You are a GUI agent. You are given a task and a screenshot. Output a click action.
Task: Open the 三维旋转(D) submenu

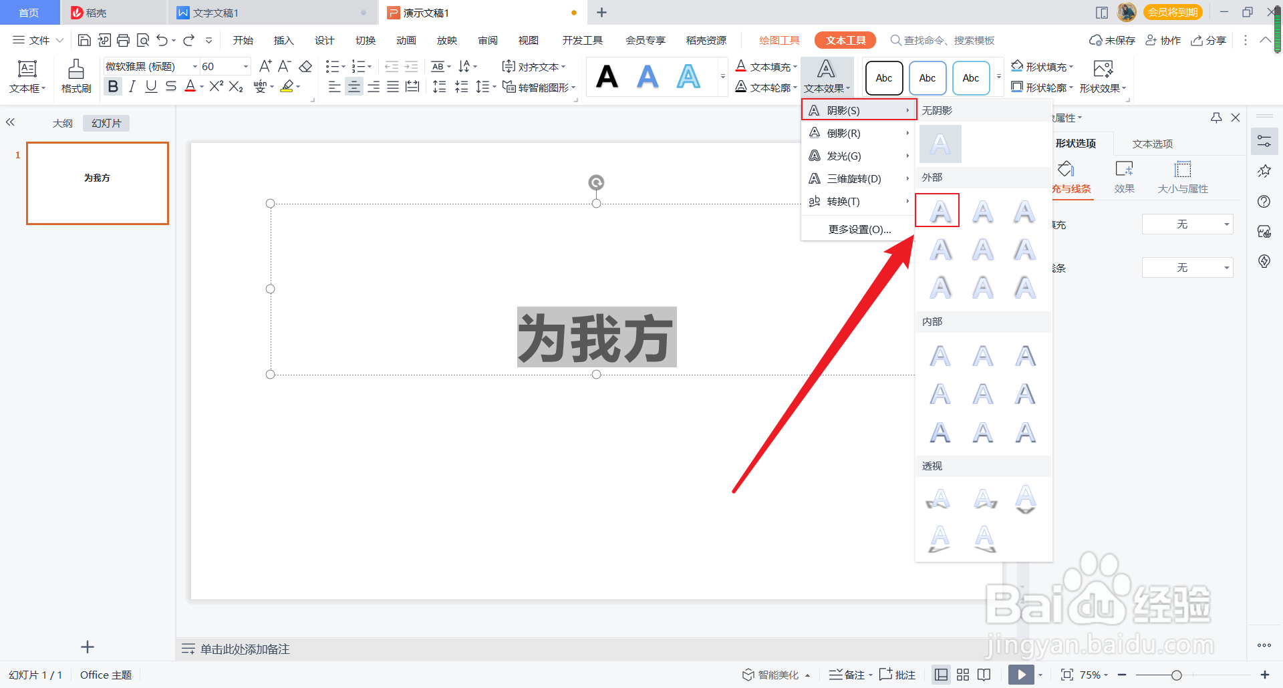859,178
